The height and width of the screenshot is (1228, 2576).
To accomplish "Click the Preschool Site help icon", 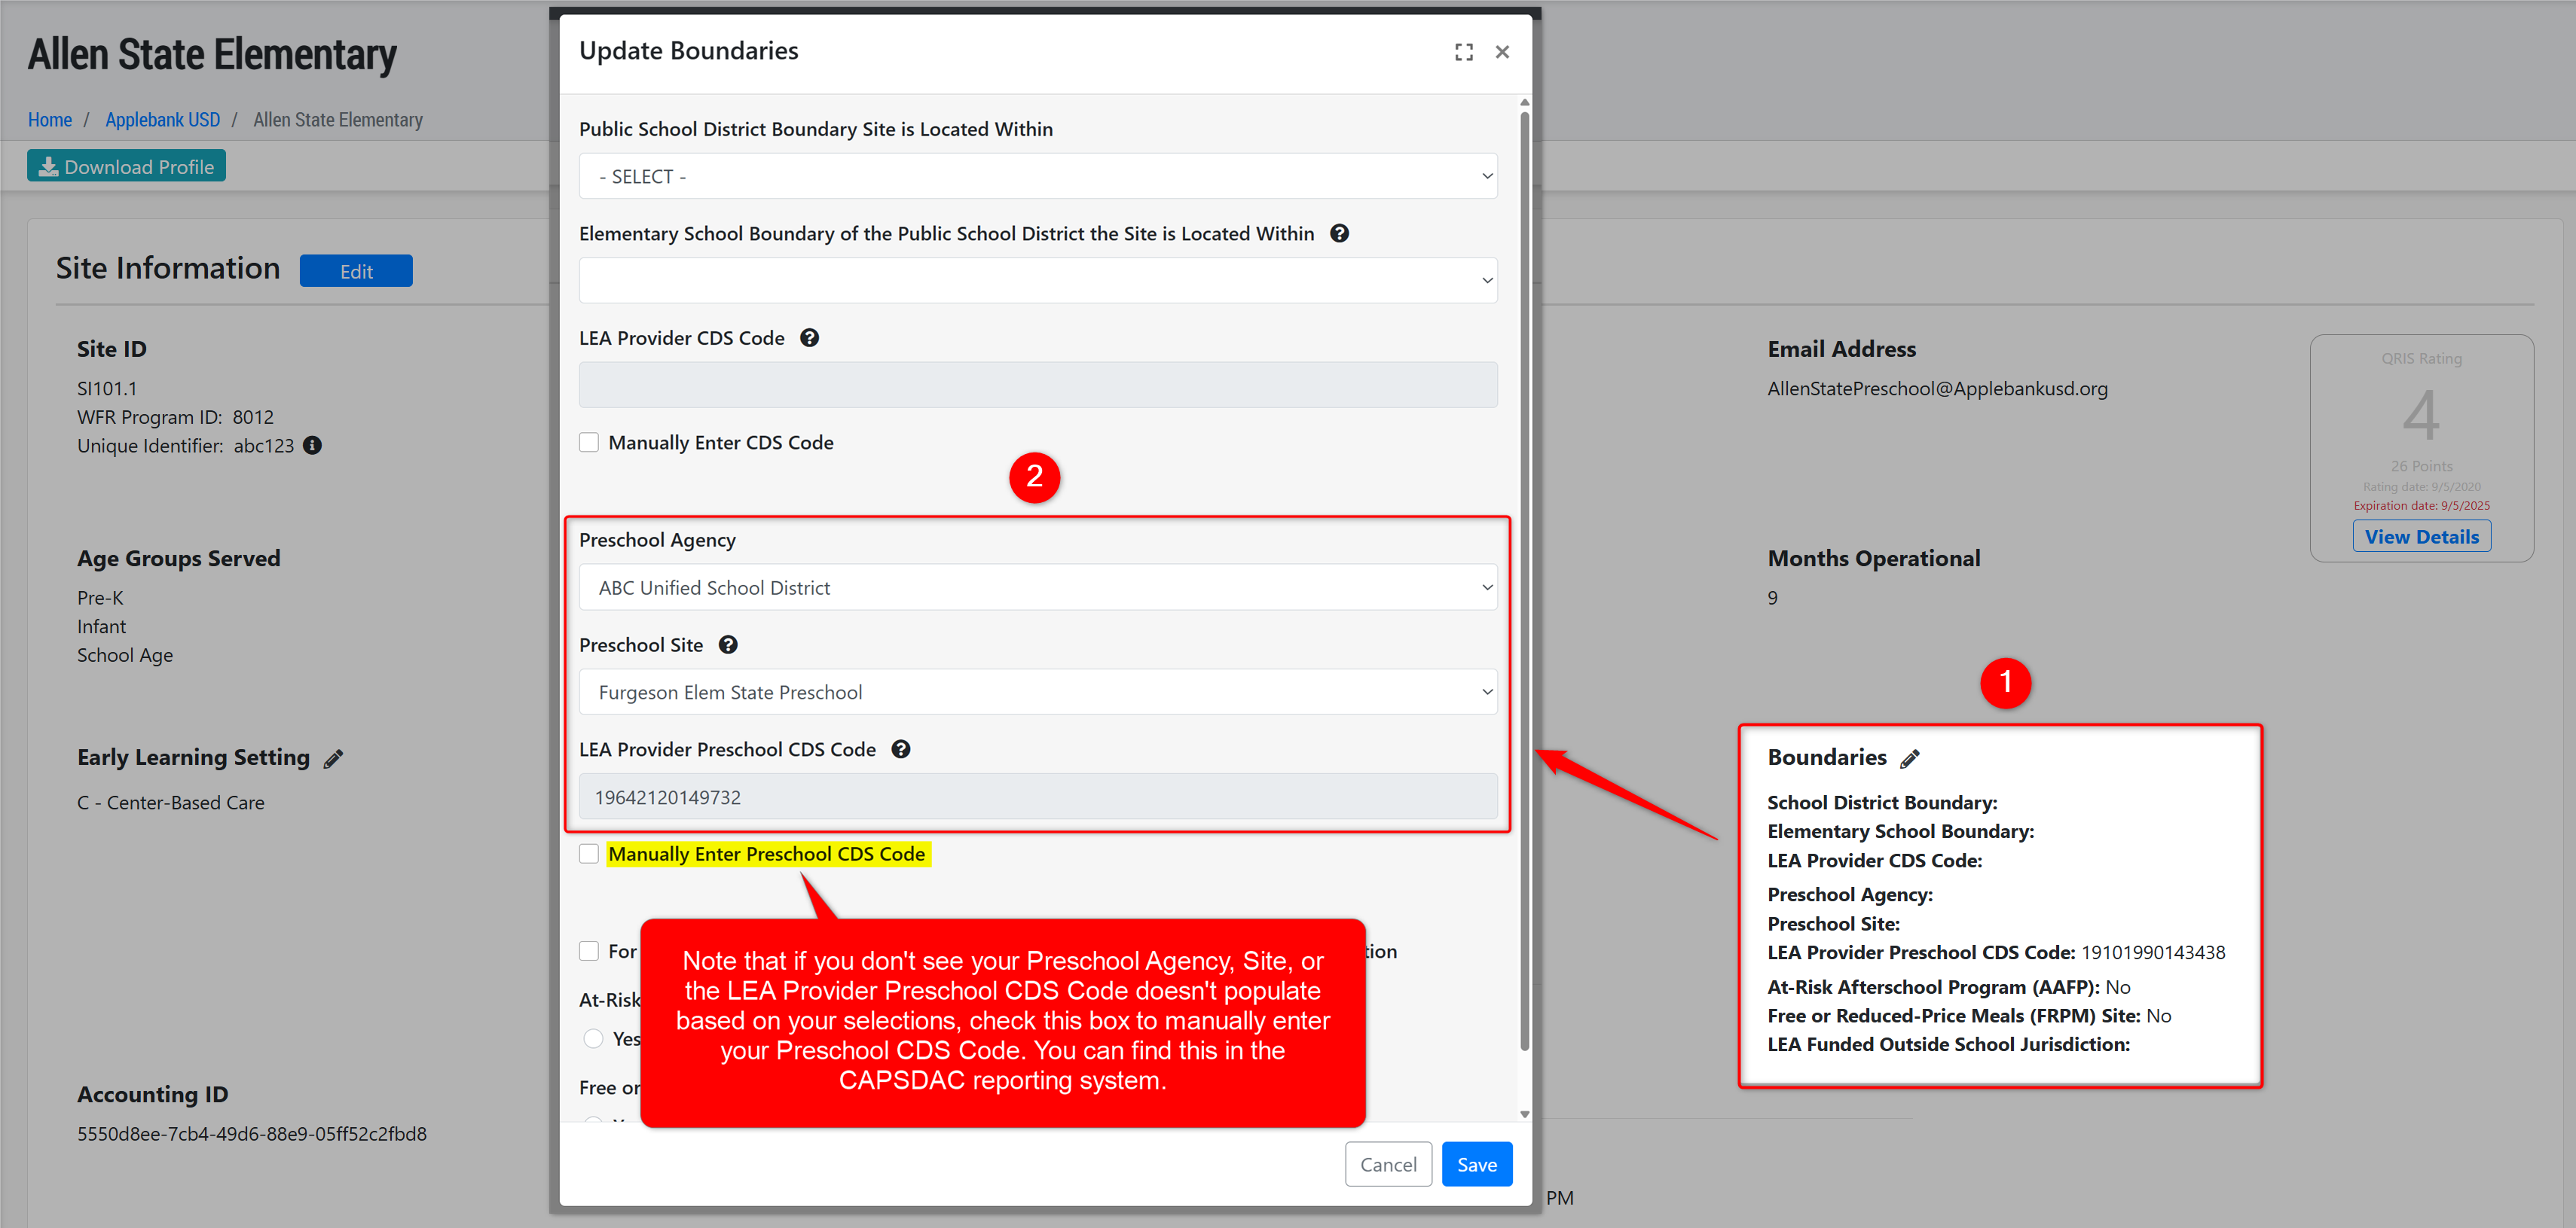I will (728, 644).
